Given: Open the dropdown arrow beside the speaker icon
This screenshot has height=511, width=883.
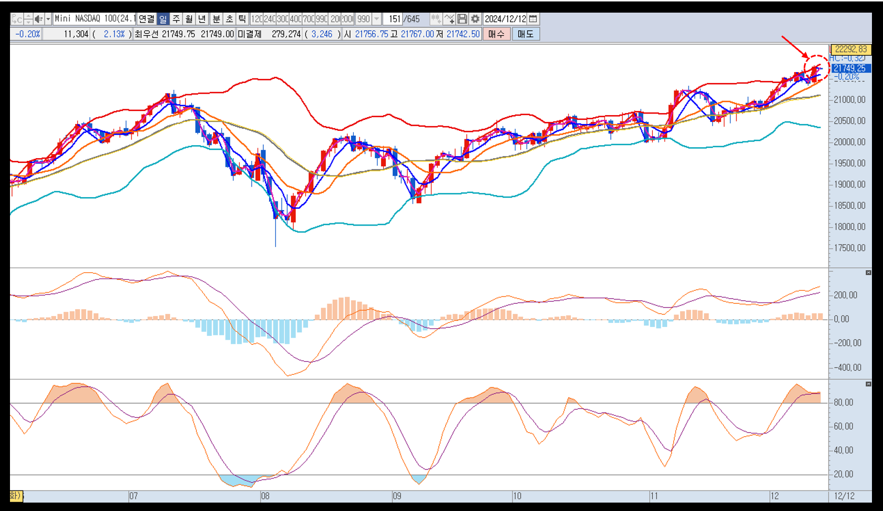Looking at the screenshot, I should pyautogui.click(x=48, y=19).
